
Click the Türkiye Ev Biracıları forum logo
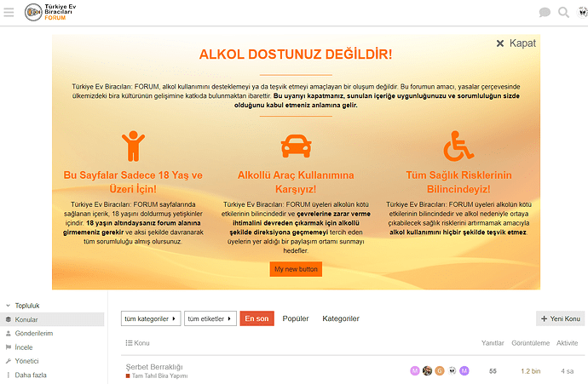tap(50, 13)
